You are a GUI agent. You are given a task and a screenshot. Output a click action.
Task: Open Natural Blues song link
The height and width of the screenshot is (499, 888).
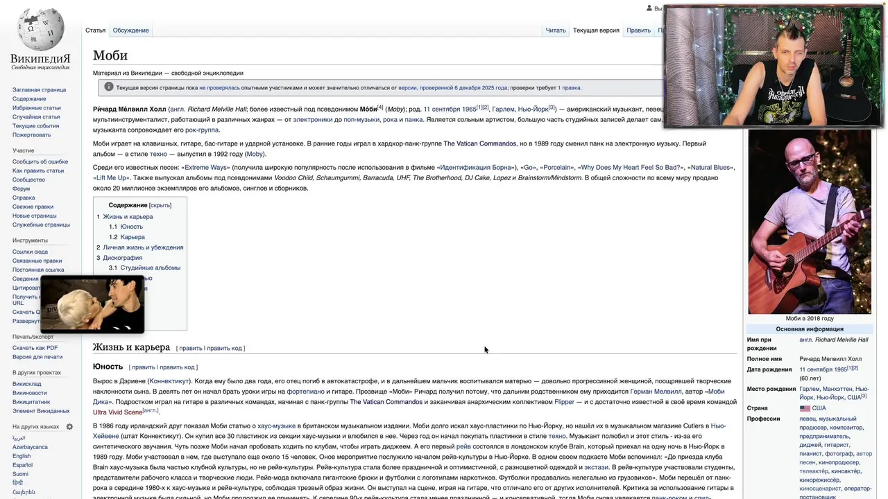(710, 168)
